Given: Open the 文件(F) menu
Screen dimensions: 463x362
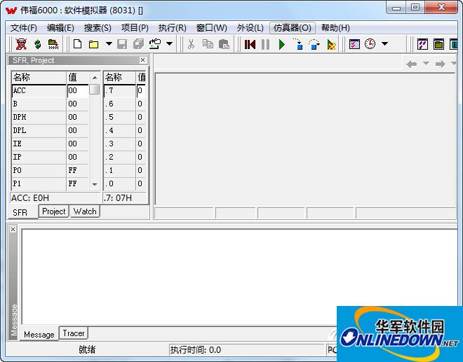Looking at the screenshot, I should [24, 28].
